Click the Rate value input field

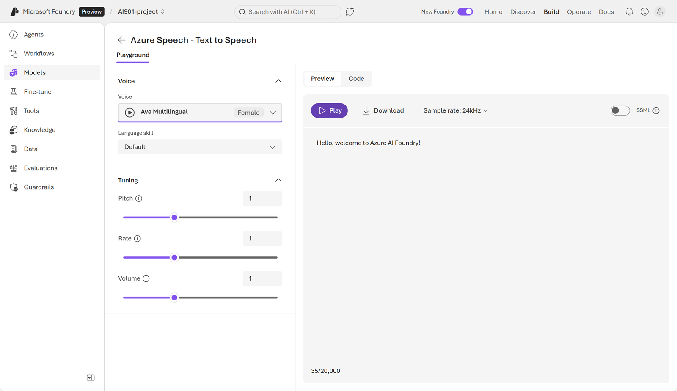[262, 239]
